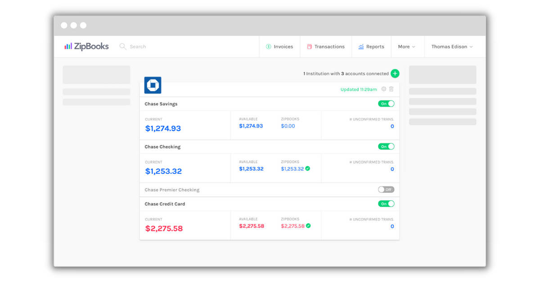
Task: Open the More dropdown menu
Action: click(405, 46)
